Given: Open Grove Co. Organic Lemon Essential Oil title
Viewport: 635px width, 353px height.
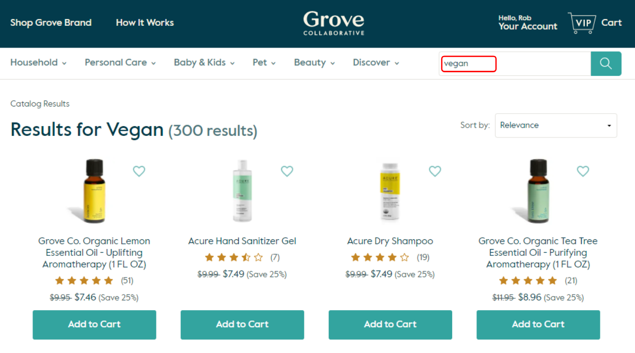Looking at the screenshot, I should [x=94, y=253].
